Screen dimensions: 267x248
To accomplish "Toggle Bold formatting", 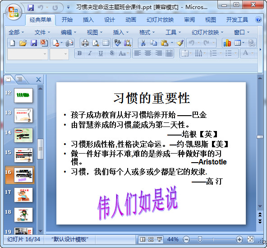I will [79, 53].
